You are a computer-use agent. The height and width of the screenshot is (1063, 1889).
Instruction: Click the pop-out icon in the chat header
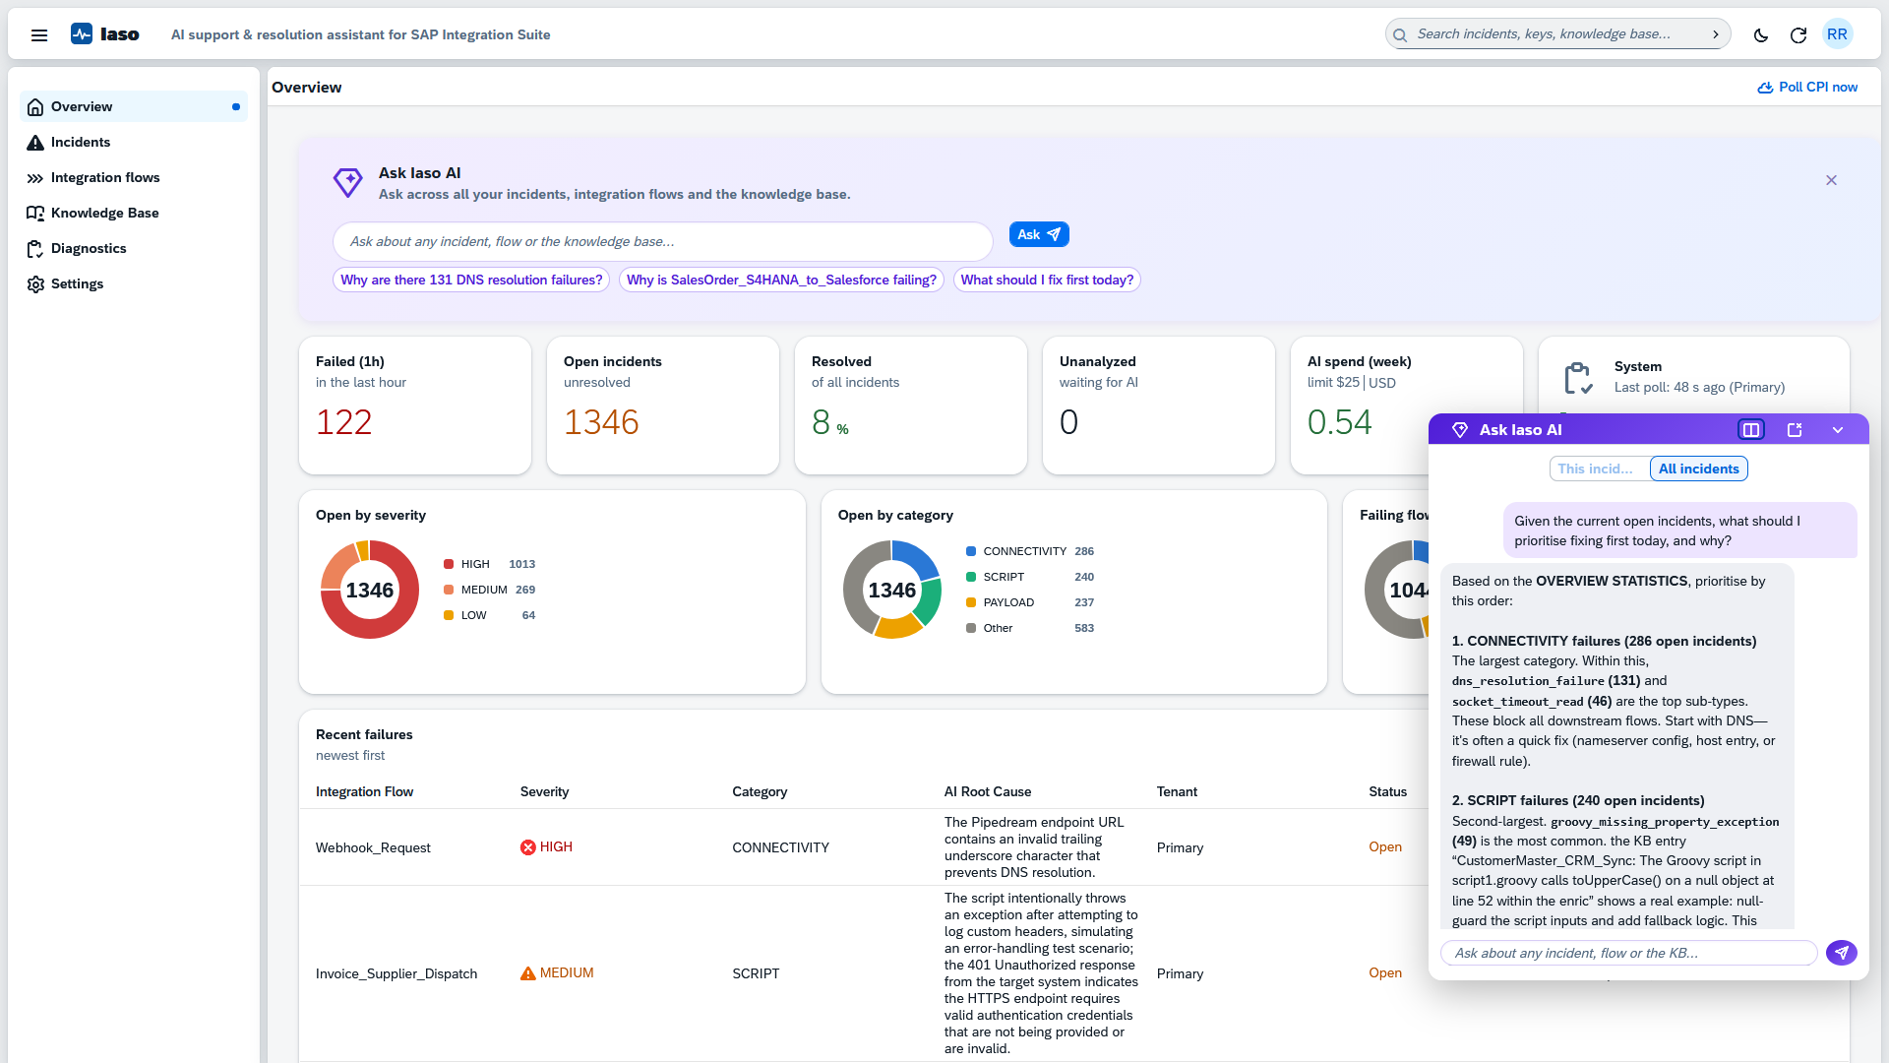tap(1795, 430)
